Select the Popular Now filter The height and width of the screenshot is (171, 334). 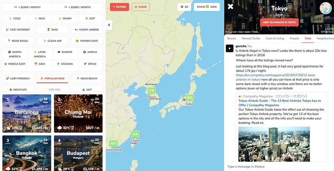[x=52, y=78]
